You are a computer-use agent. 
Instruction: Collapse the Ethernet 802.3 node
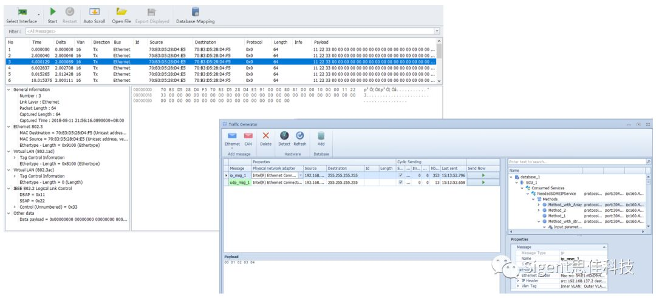(x=9, y=127)
